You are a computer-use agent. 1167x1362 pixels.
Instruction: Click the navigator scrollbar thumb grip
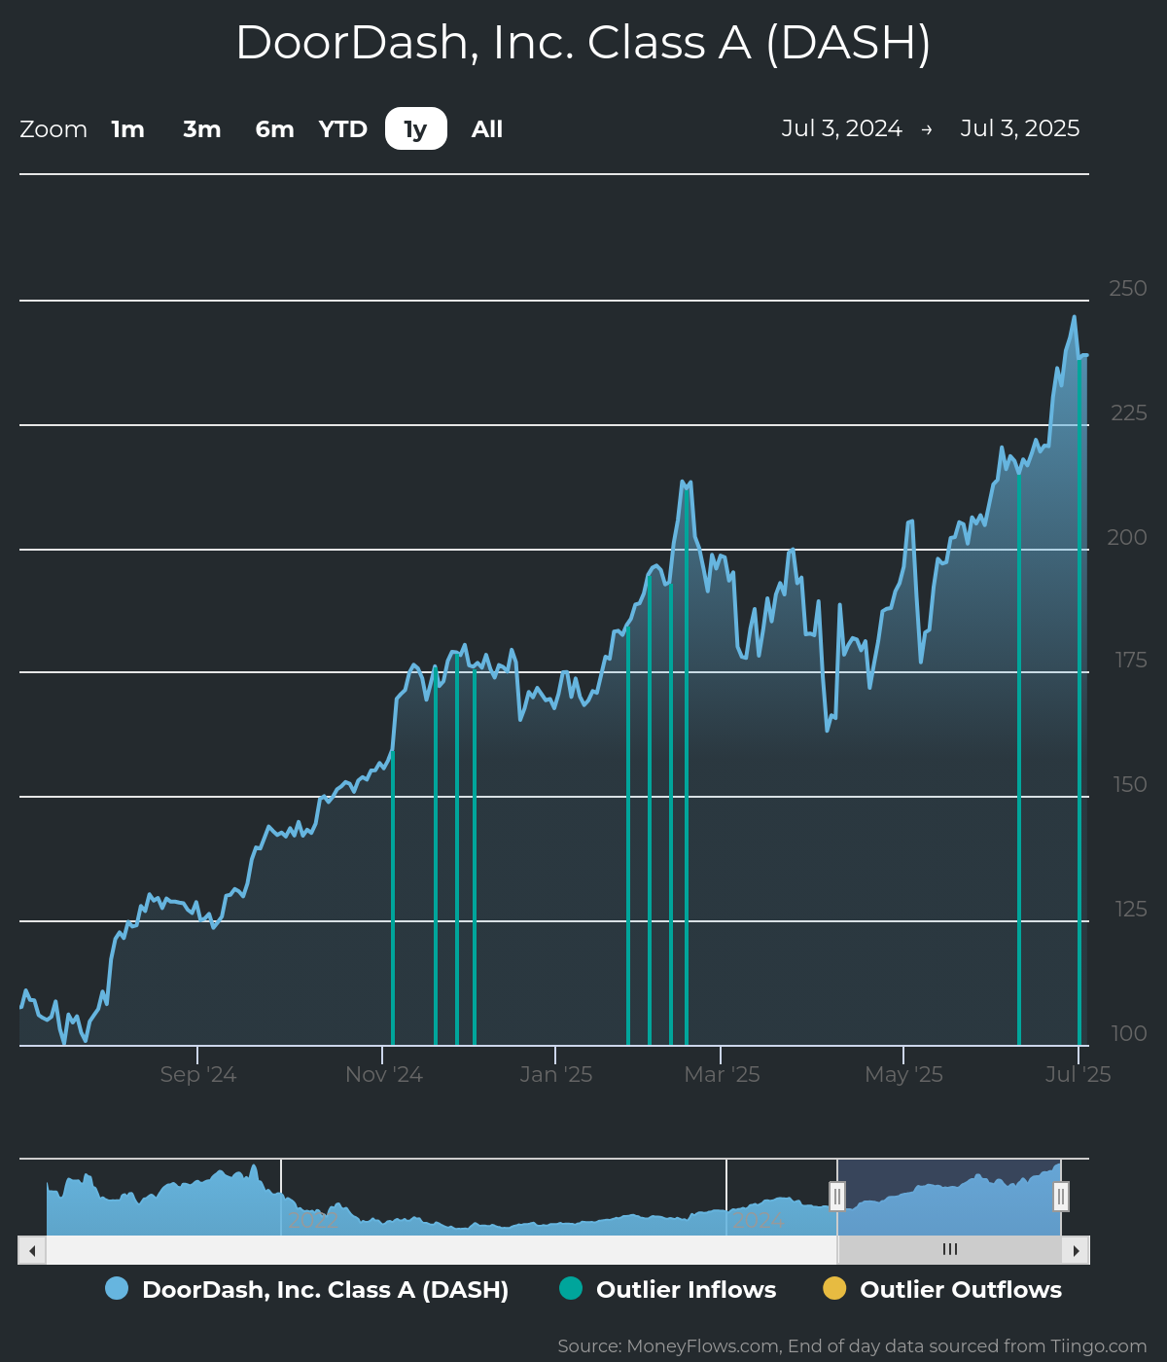click(x=950, y=1250)
